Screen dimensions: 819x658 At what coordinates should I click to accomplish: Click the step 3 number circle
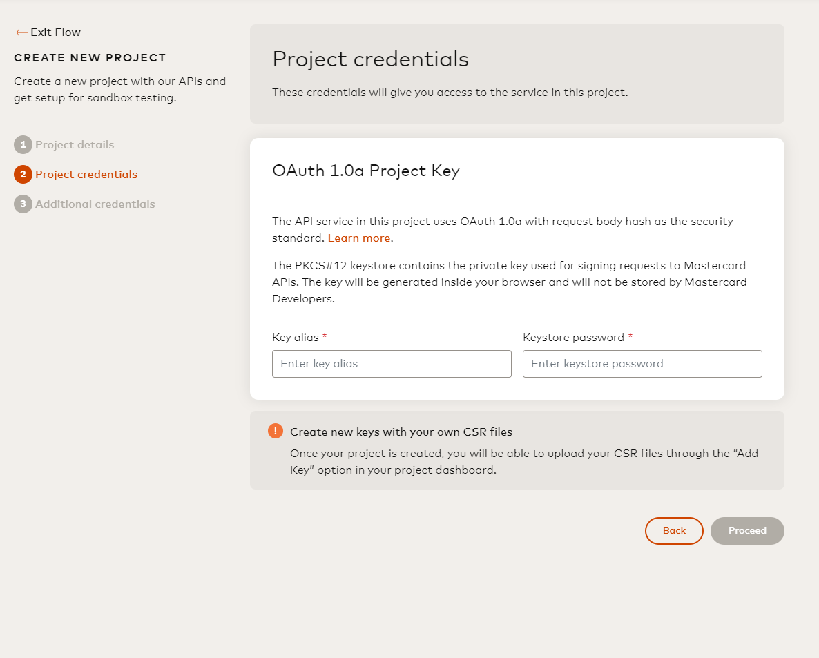click(23, 204)
